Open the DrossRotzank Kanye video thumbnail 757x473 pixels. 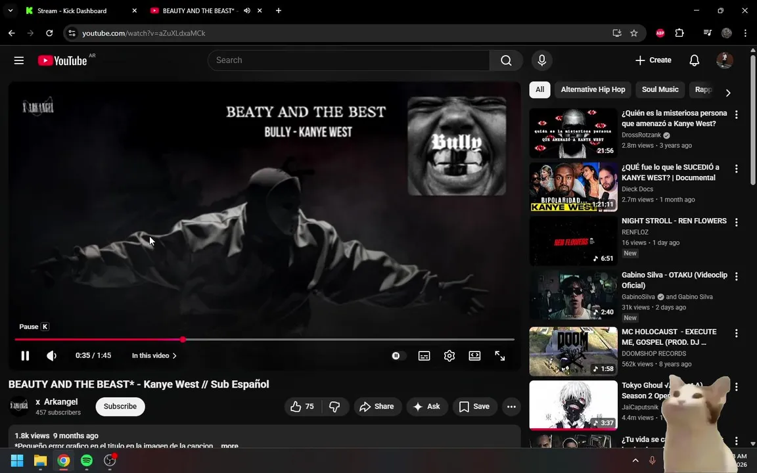[573, 133]
